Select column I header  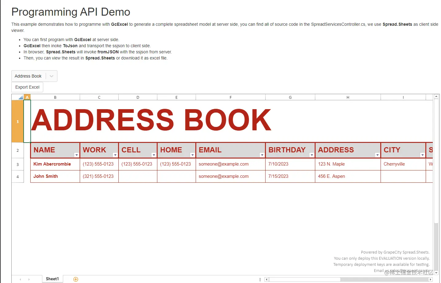(403, 97)
